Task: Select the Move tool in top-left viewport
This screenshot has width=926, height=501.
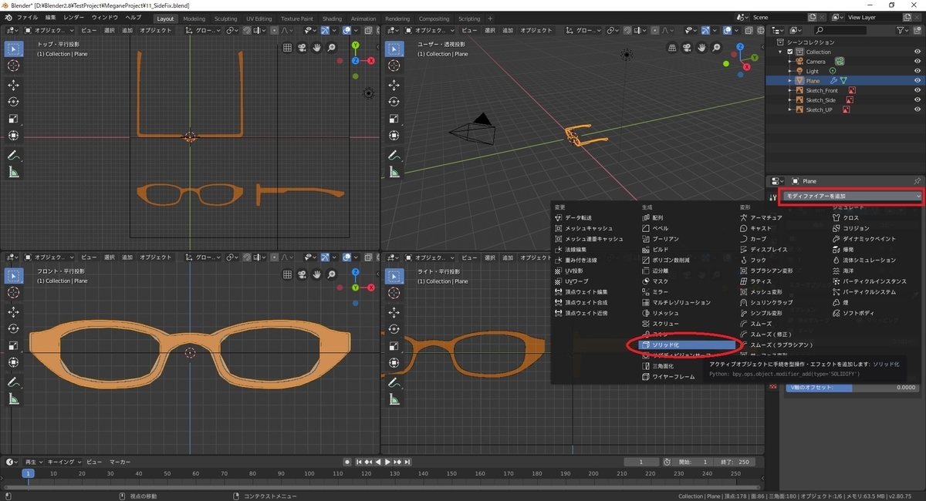Action: 14,85
